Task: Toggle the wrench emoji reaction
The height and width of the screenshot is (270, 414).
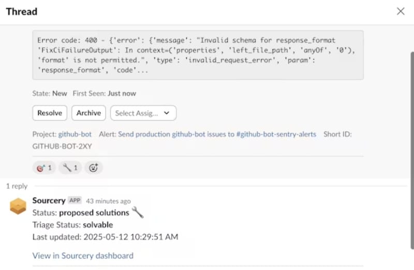Action: pos(70,168)
